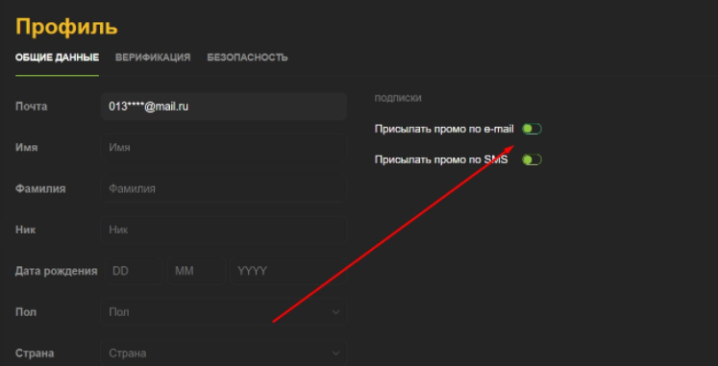Click the Присылать промо по e-mail label
718x366 pixels.
click(444, 129)
